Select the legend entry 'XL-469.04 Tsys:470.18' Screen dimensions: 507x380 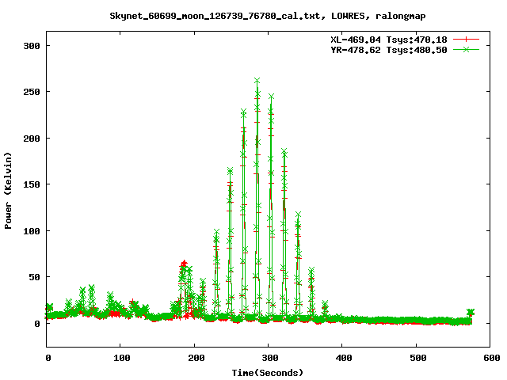coord(389,40)
